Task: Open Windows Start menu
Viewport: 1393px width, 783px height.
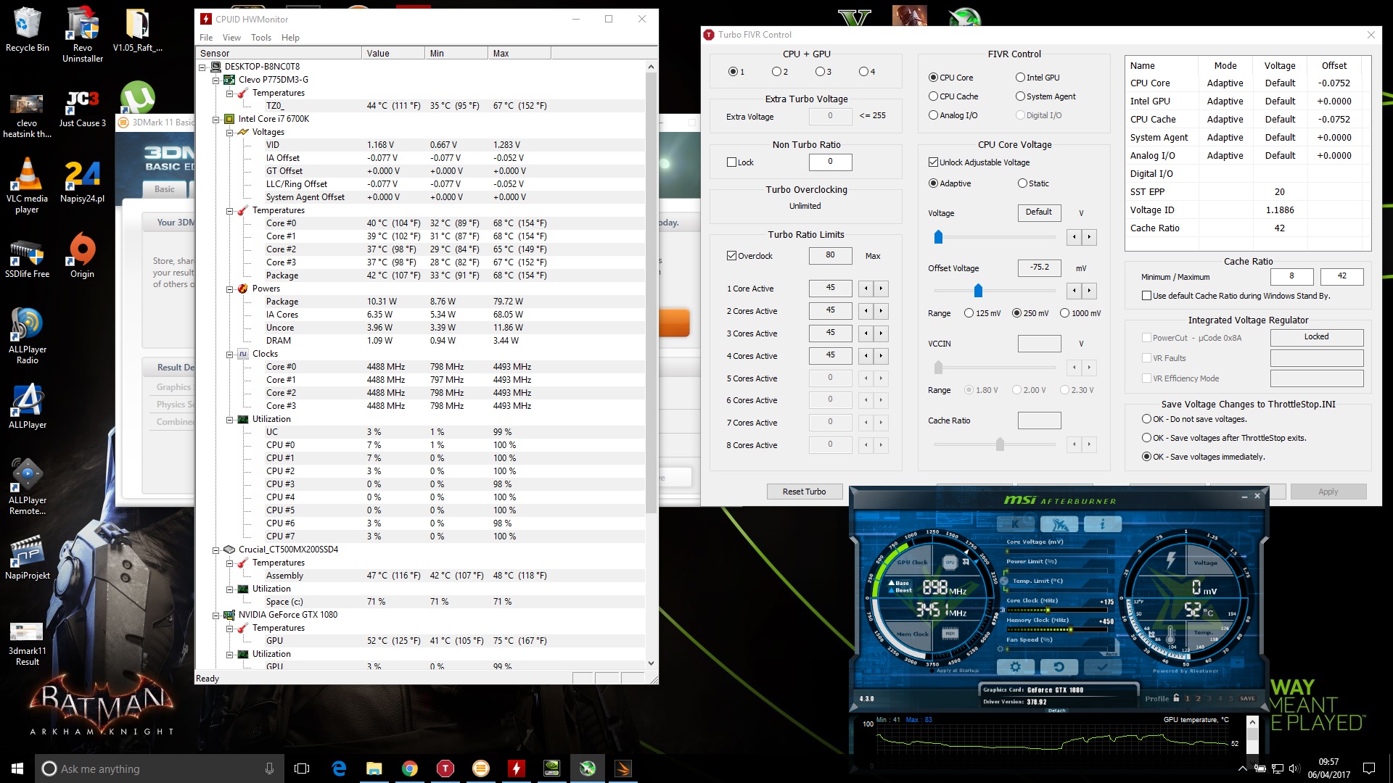Action: pyautogui.click(x=17, y=768)
